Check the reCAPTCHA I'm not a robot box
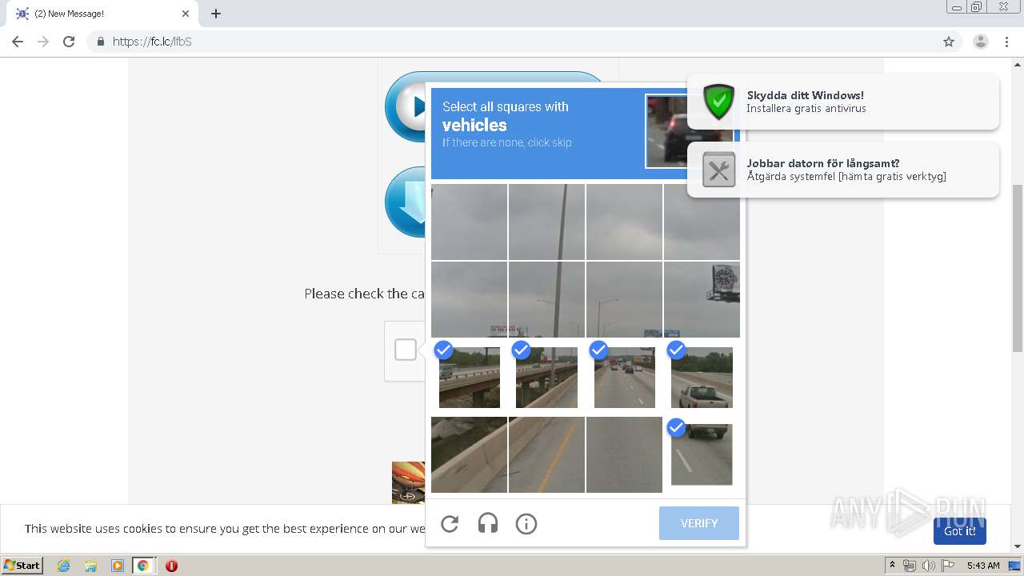This screenshot has height=576, width=1024. [x=406, y=350]
